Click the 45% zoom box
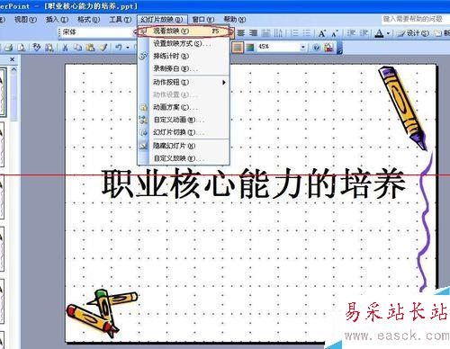The height and width of the screenshot is (349, 450). coord(278,47)
